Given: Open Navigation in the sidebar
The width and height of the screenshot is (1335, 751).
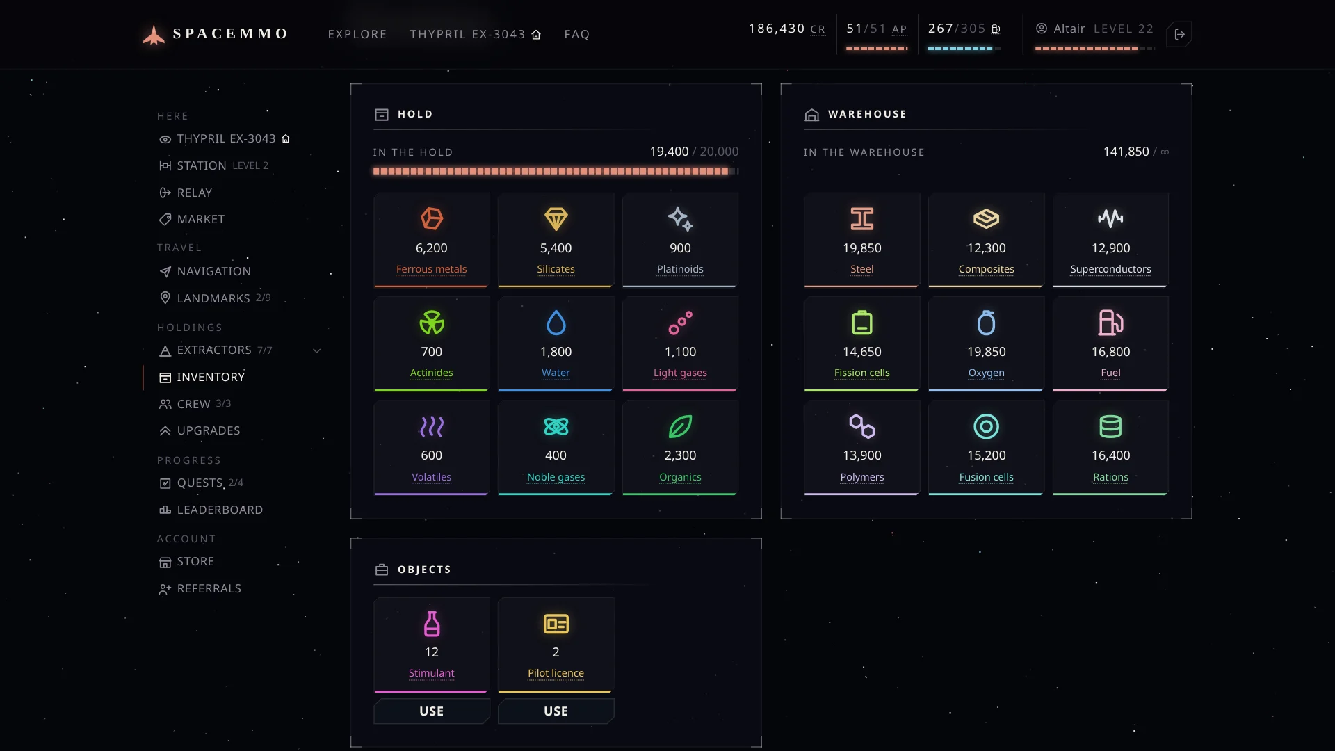Looking at the screenshot, I should coord(205,271).
